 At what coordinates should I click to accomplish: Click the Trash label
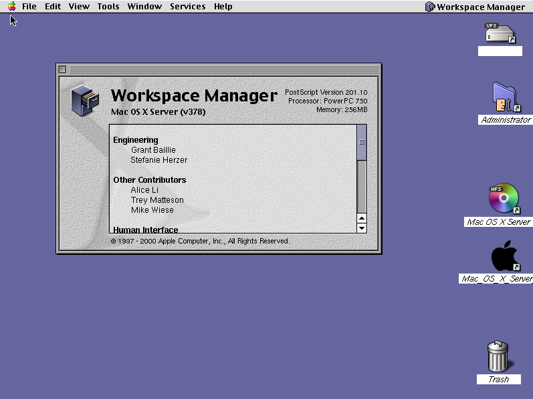click(x=499, y=380)
